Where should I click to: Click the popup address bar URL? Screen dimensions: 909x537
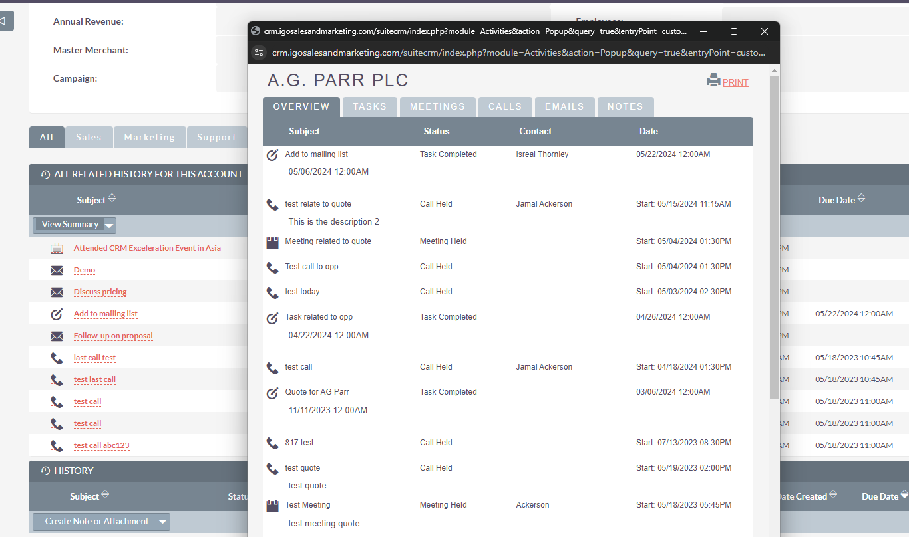coord(519,53)
